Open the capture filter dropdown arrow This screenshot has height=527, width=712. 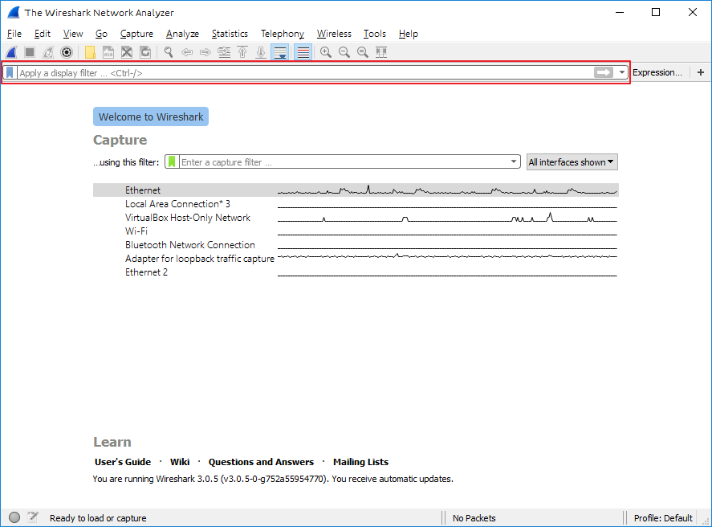click(515, 162)
